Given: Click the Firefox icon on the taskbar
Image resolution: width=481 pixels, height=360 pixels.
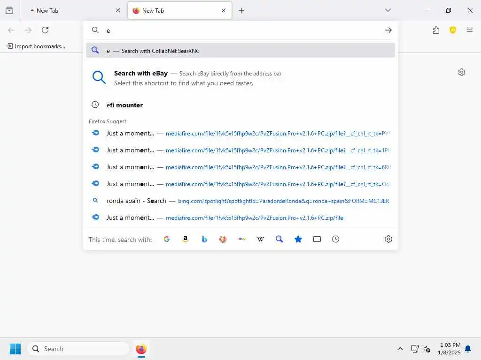Looking at the screenshot, I should tap(141, 349).
